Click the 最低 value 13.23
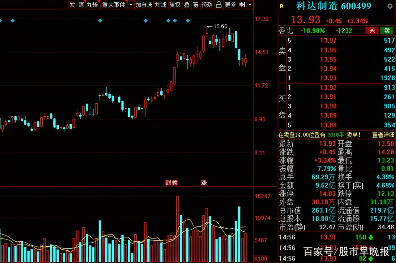The width and height of the screenshot is (396, 263). coord(385,161)
